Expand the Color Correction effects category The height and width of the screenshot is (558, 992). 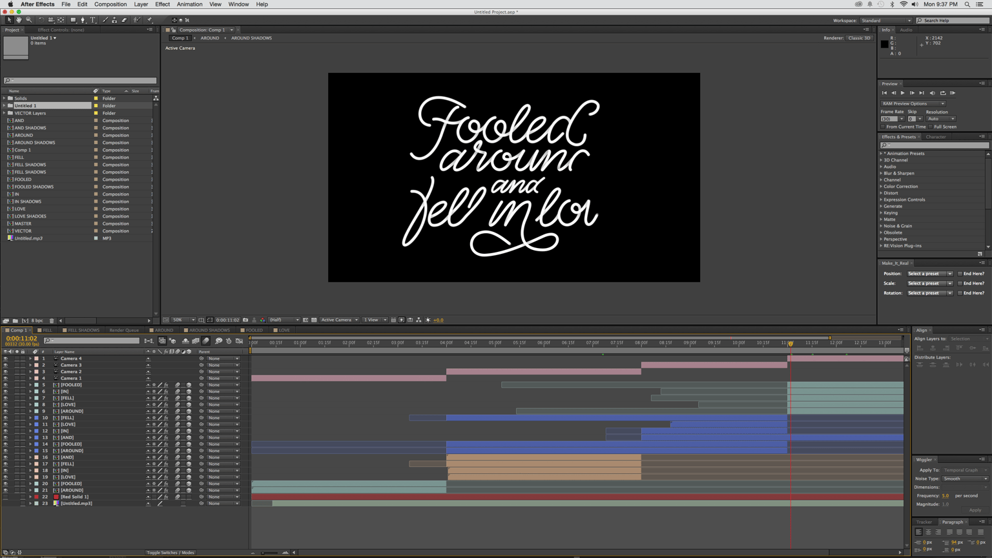coord(881,187)
